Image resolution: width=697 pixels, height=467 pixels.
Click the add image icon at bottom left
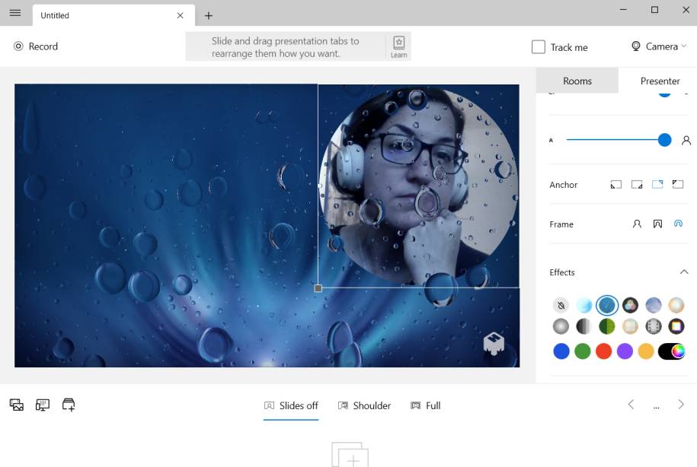[17, 405]
